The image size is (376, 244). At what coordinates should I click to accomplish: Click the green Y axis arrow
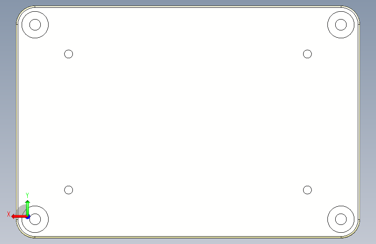28,208
